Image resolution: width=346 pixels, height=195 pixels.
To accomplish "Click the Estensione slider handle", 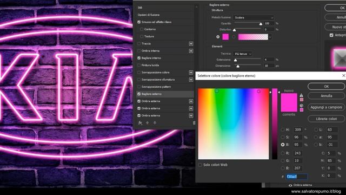I will (x=236, y=60).
